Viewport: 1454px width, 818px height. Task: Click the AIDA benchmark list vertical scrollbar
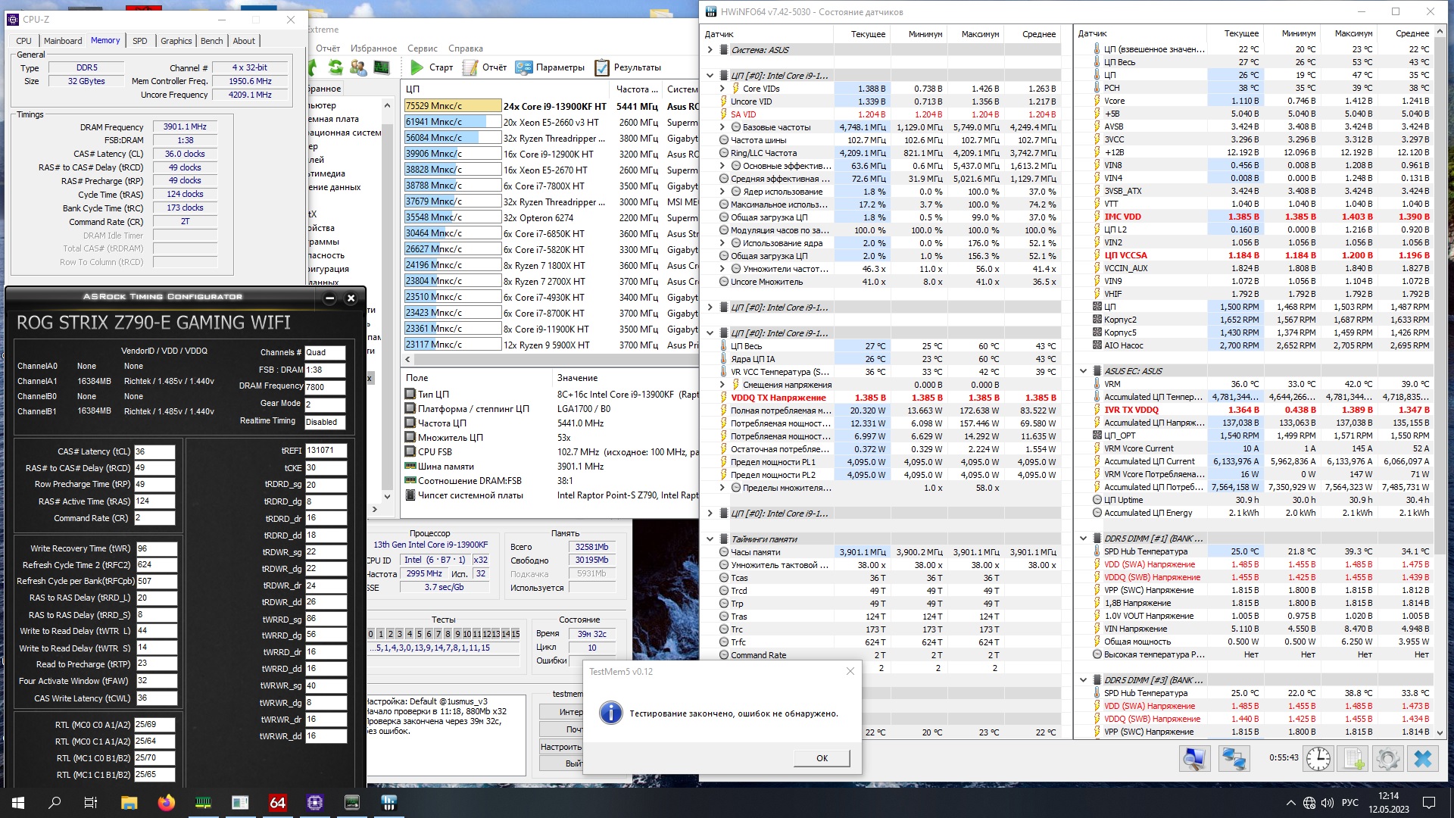point(388,303)
